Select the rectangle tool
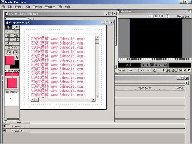This screenshot has width=192, height=144. tap(8, 35)
